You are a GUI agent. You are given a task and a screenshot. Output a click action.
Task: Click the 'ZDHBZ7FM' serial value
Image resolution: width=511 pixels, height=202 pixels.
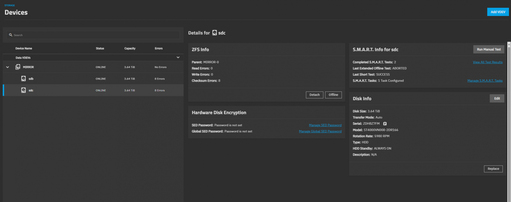[x=371, y=124]
